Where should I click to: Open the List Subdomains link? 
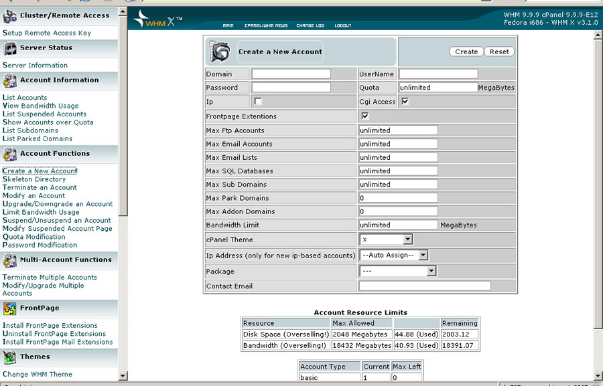point(30,130)
